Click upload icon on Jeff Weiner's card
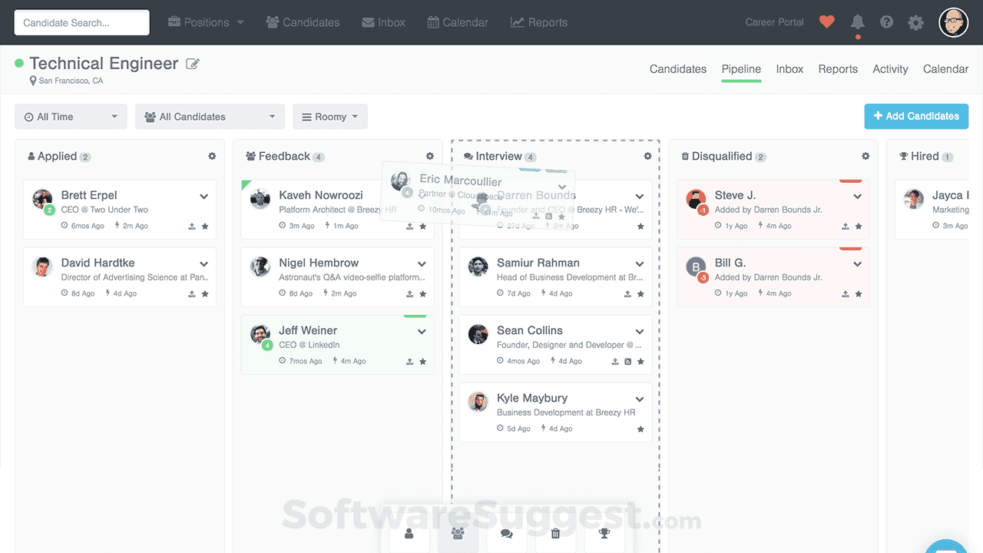The width and height of the screenshot is (983, 553). (x=410, y=362)
